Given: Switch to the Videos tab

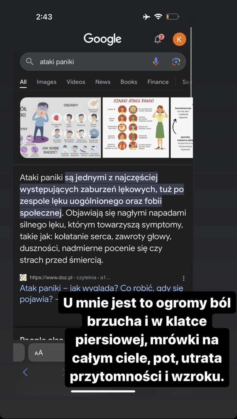Looking at the screenshot, I should point(76,82).
